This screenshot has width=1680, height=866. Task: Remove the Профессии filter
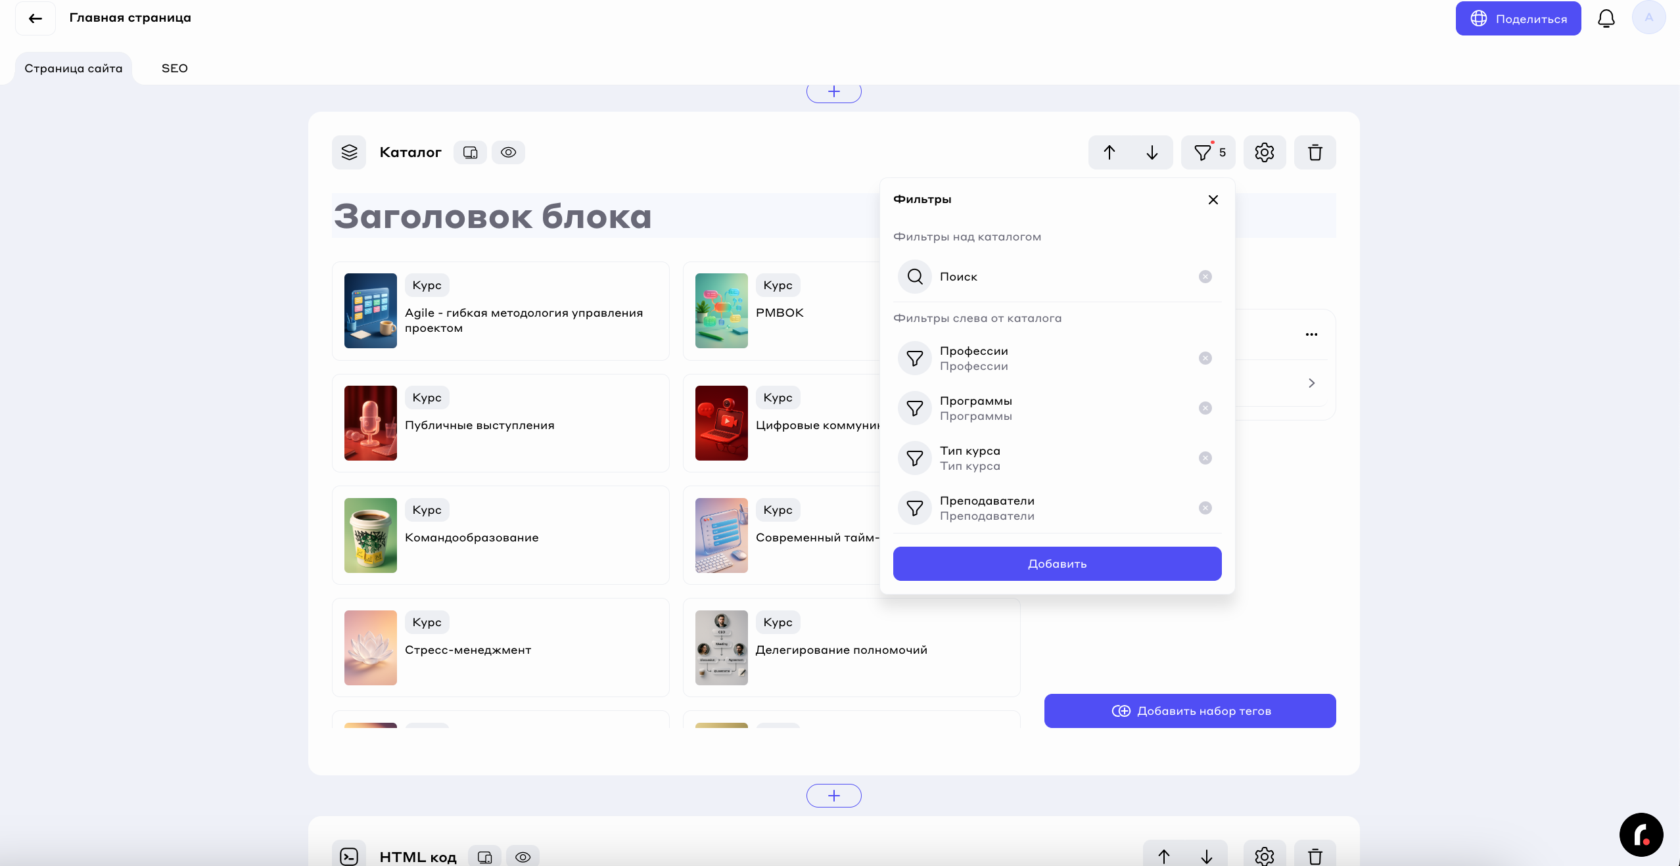(1205, 358)
